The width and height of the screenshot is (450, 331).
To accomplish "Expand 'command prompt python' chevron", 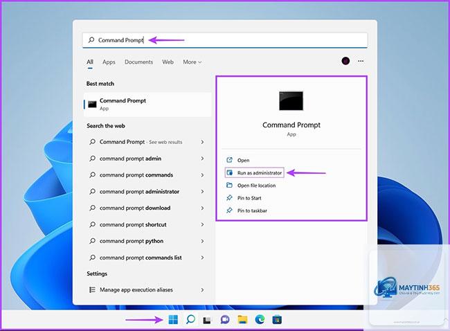I will click(202, 241).
